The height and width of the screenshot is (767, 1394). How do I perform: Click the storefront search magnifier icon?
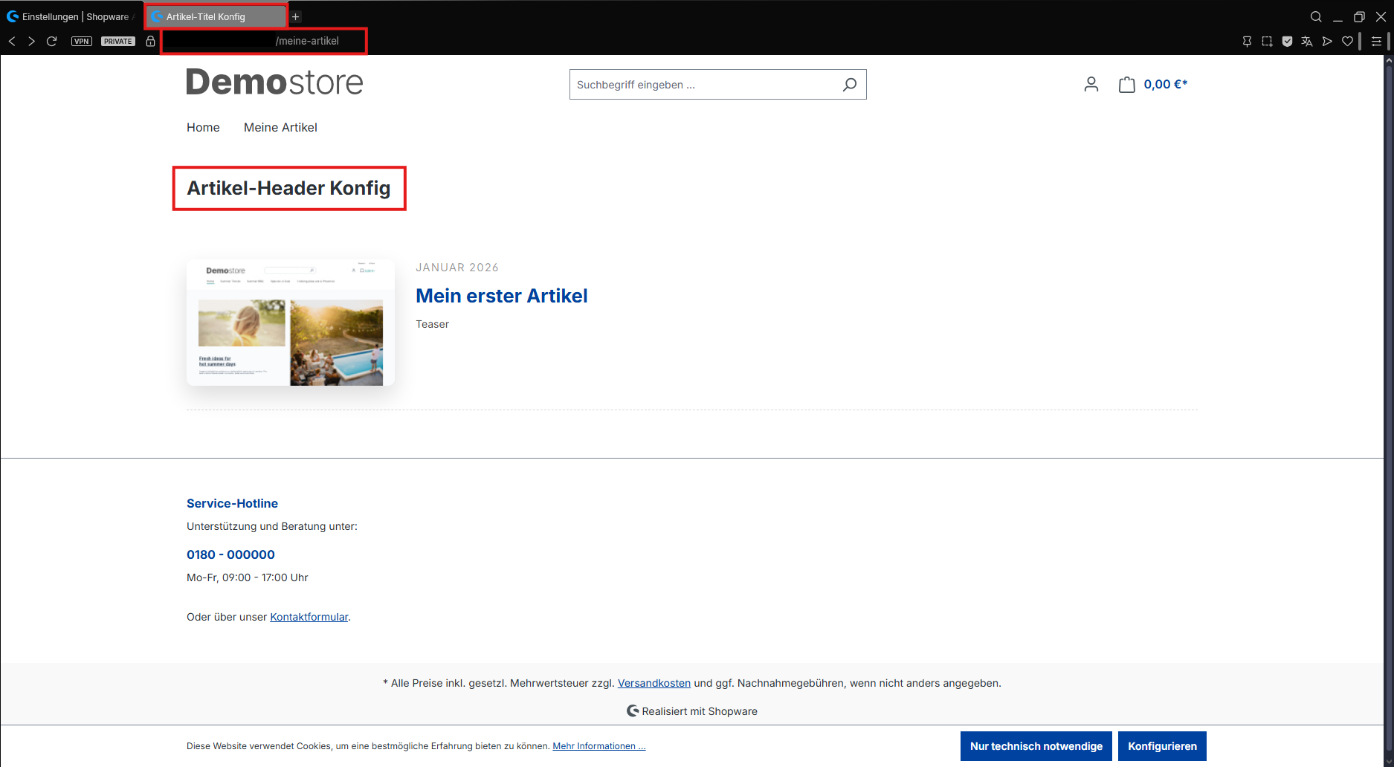(x=850, y=85)
